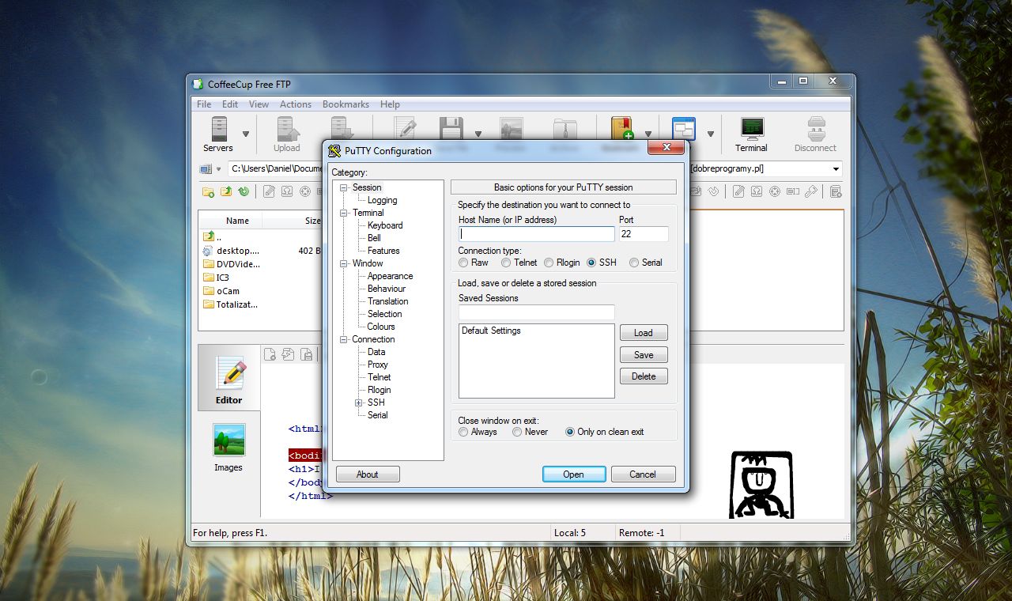The width and height of the screenshot is (1012, 601).
Task: Open the remote path dobreprogramy.pl dropdown
Action: click(836, 168)
